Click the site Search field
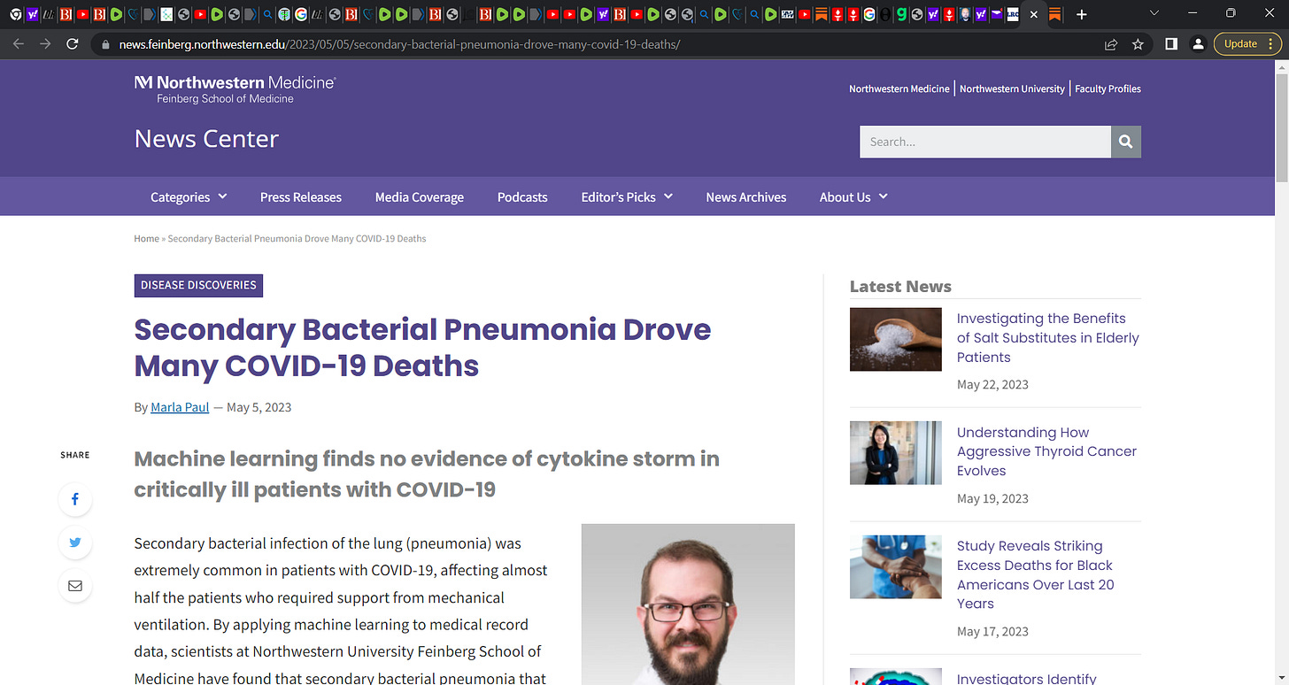Viewport: 1289px width, 685px height. 985,142
